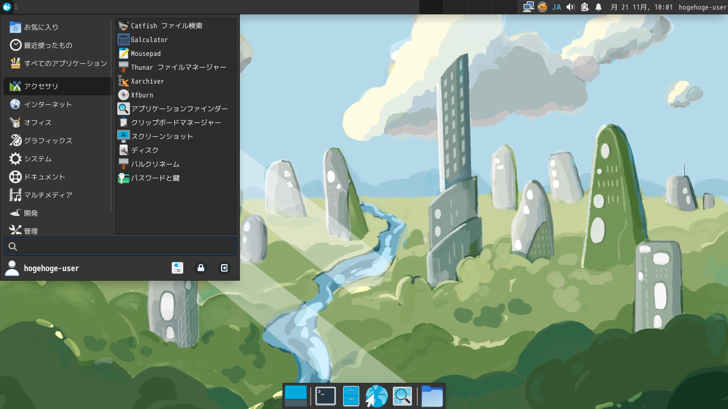Open JA input method indicator

[556, 7]
